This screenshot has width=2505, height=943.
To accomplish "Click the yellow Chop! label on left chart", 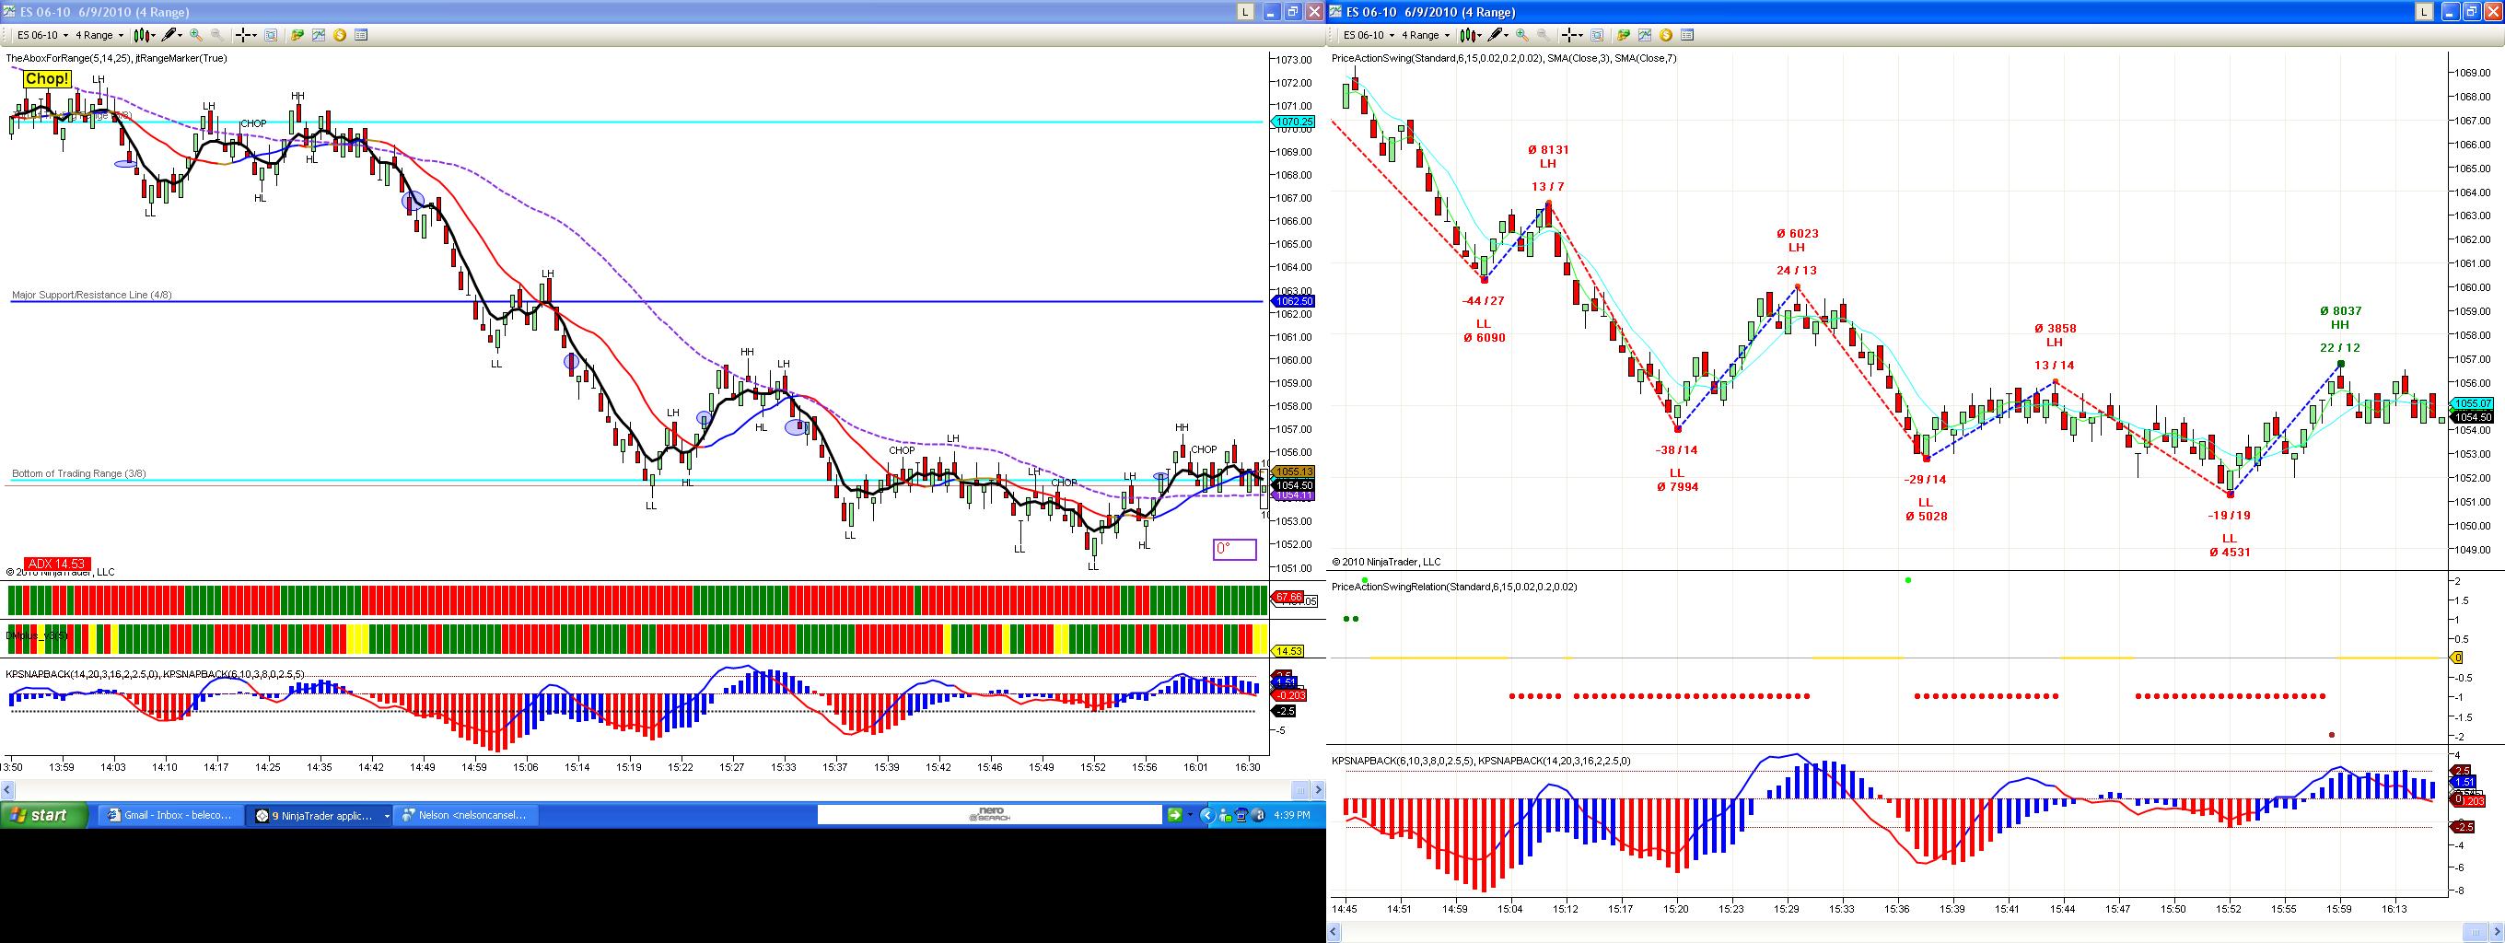I will [48, 79].
